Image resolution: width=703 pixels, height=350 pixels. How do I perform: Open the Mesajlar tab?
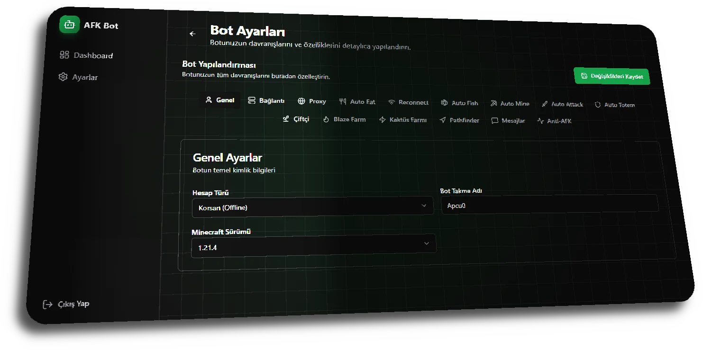(509, 121)
